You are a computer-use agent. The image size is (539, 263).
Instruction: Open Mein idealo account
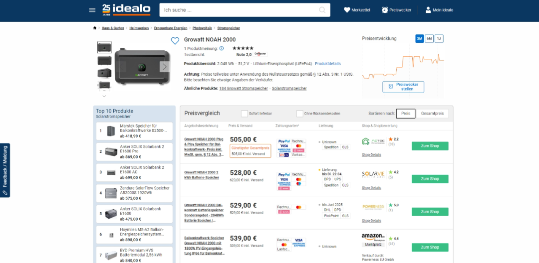coord(428,10)
